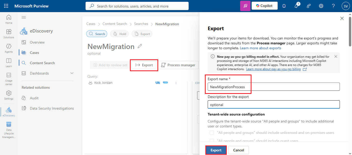Screen dimensions: 352x155
Task: Collapse the navigation hamburger menu
Action: pyautogui.click(x=24, y=17)
